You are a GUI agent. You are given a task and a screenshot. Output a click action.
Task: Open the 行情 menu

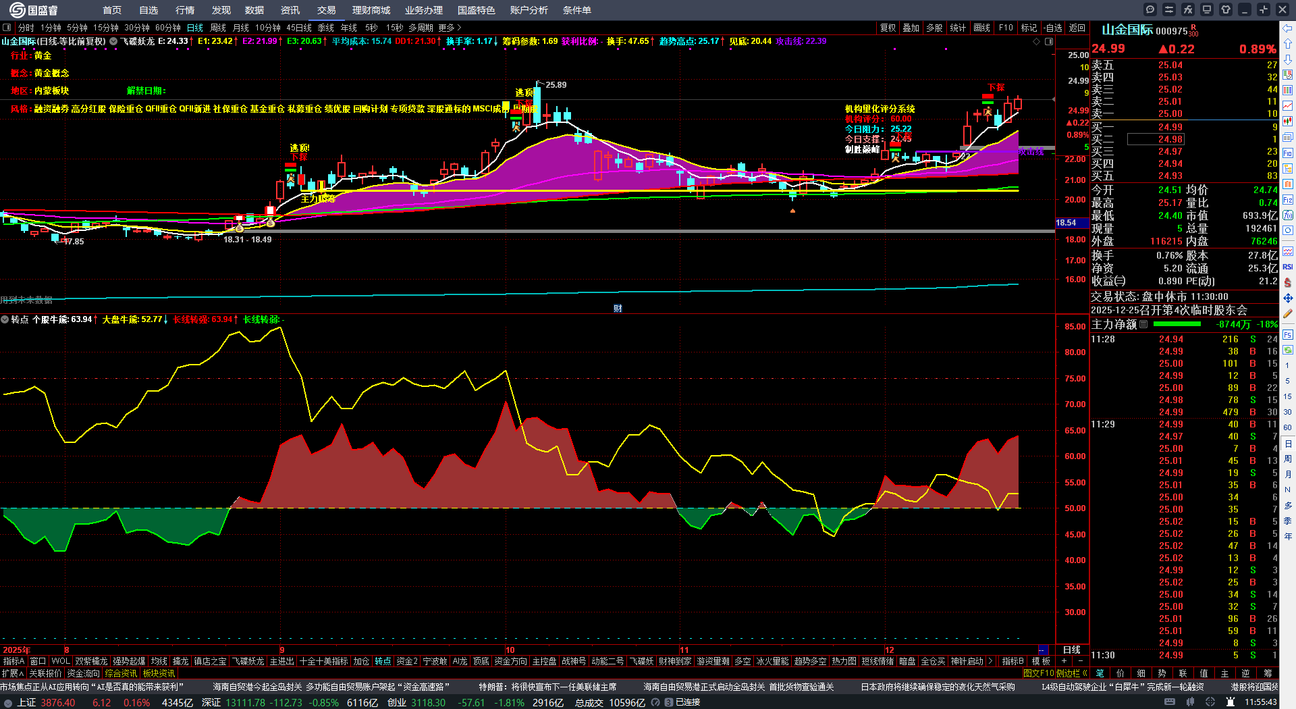pyautogui.click(x=185, y=10)
